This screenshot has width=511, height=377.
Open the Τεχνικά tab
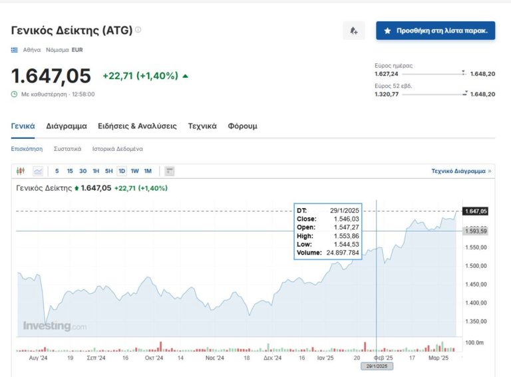coord(202,126)
